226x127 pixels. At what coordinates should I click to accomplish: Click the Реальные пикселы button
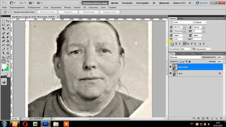click(47, 12)
